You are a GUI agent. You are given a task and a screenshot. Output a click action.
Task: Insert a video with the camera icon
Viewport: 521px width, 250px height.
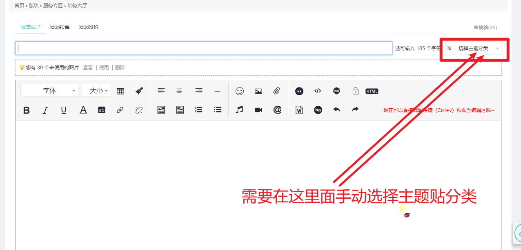point(258,110)
